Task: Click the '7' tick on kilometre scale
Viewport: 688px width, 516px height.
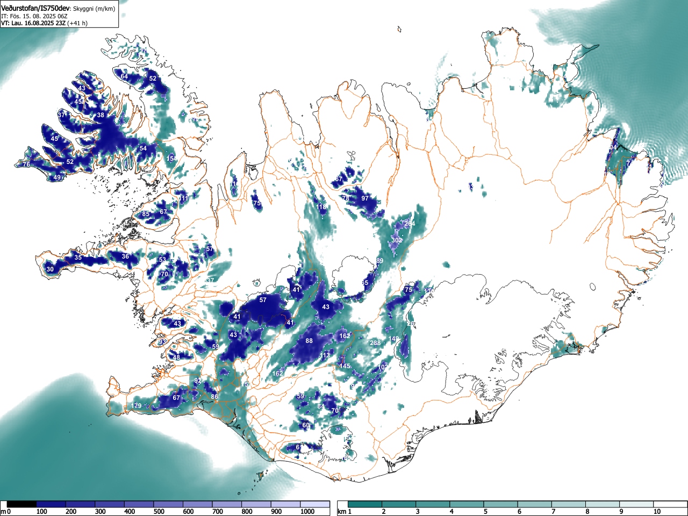Action: coord(553,512)
